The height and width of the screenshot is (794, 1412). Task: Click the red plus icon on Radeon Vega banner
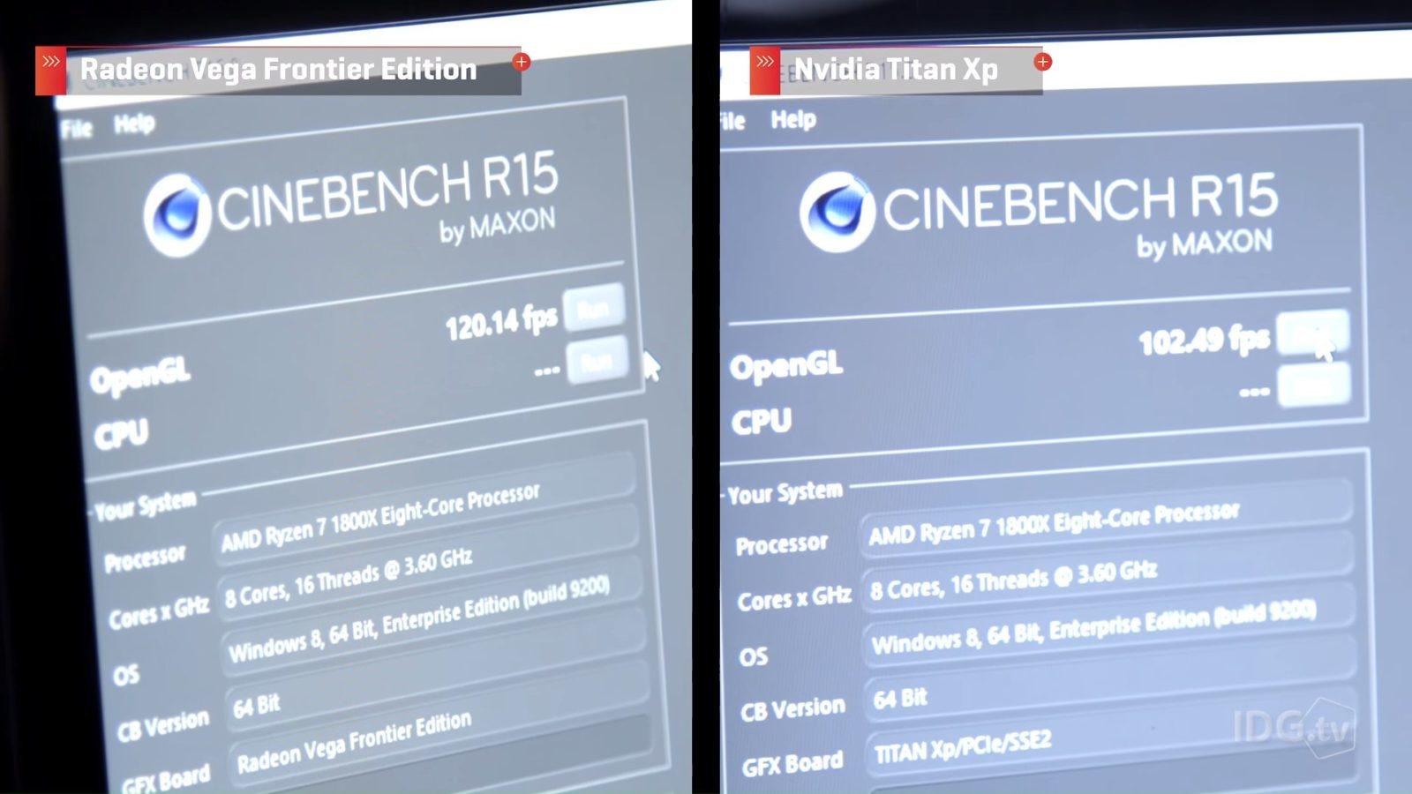click(x=522, y=62)
